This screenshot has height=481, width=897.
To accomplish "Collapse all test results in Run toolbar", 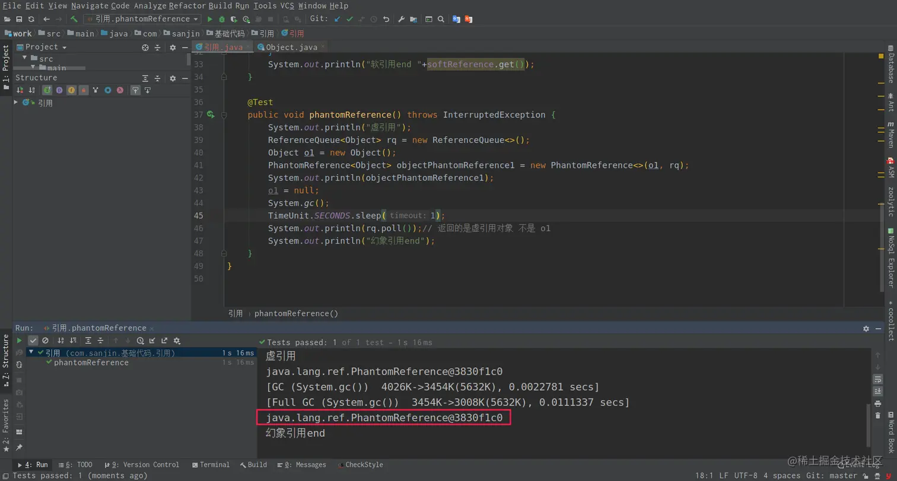I will (100, 340).
